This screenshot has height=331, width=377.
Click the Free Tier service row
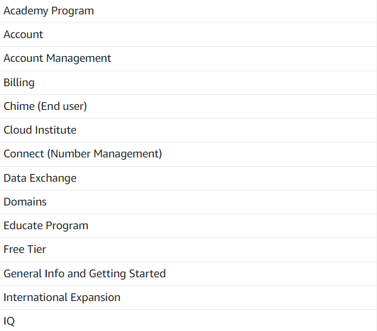coord(187,249)
